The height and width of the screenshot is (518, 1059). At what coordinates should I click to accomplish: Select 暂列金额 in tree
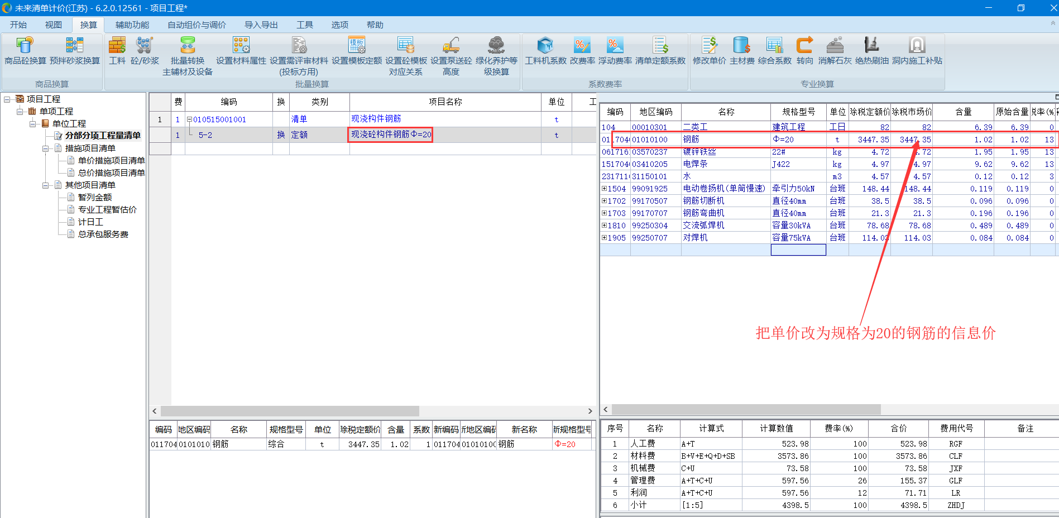pyautogui.click(x=95, y=198)
